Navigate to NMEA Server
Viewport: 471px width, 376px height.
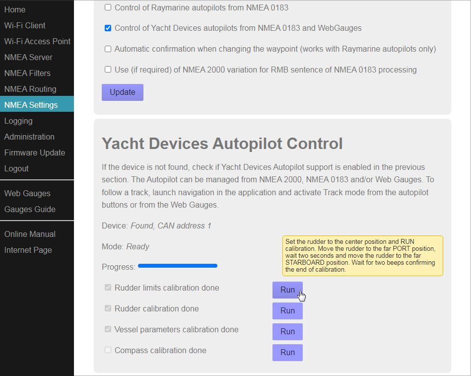click(x=28, y=57)
